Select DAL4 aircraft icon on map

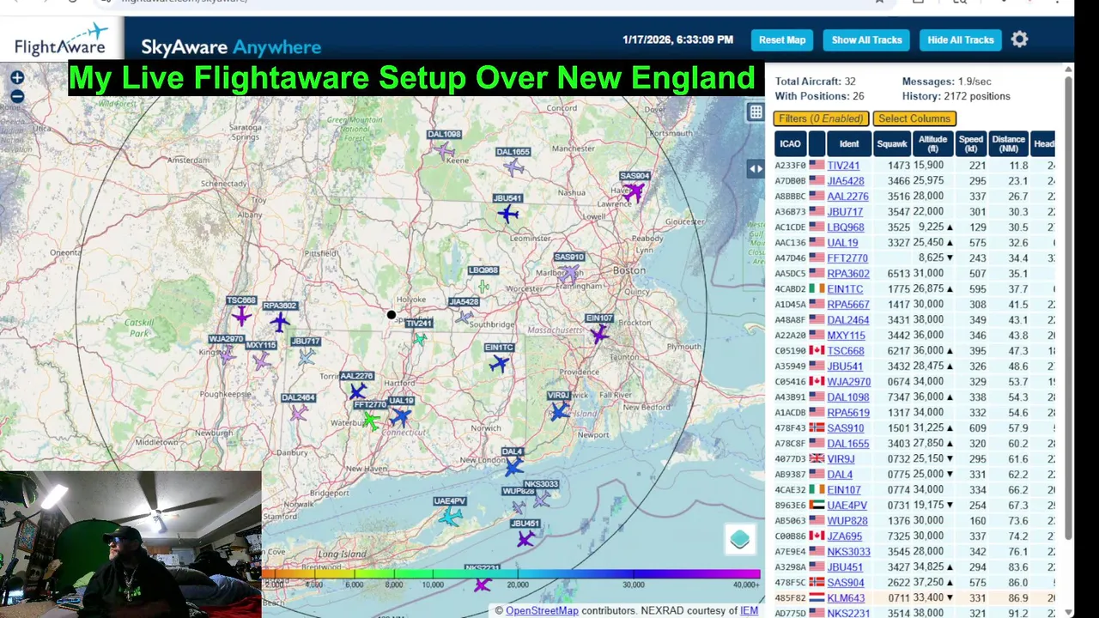coord(513,467)
